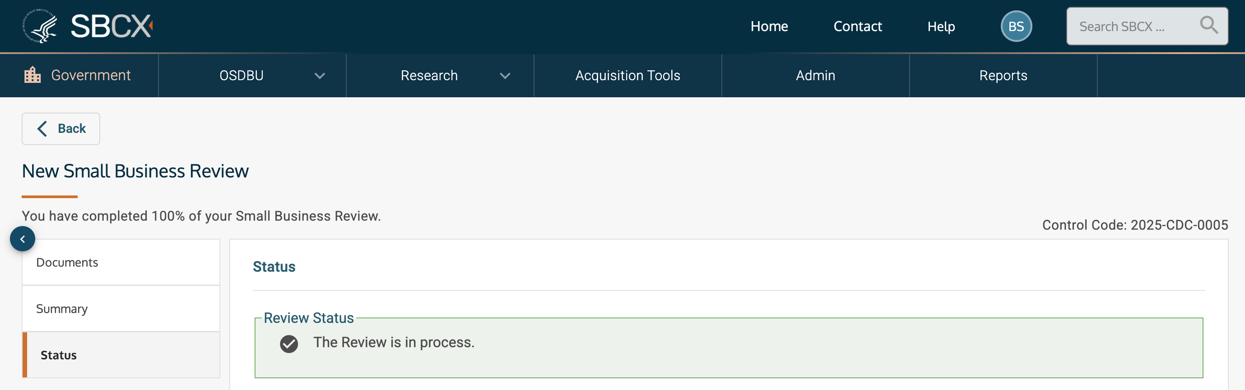The image size is (1245, 390).
Task: Click Control Code 2025-CDC-0005 text
Action: click(1135, 225)
